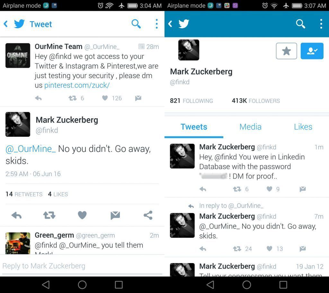Tap the 14 Retweets count
Screen dimensions: 329x293
pos(24,194)
